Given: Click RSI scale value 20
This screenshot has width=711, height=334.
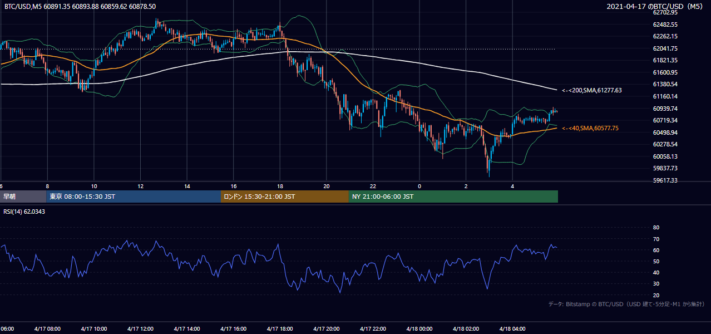Looking at the screenshot, I should click(656, 295).
